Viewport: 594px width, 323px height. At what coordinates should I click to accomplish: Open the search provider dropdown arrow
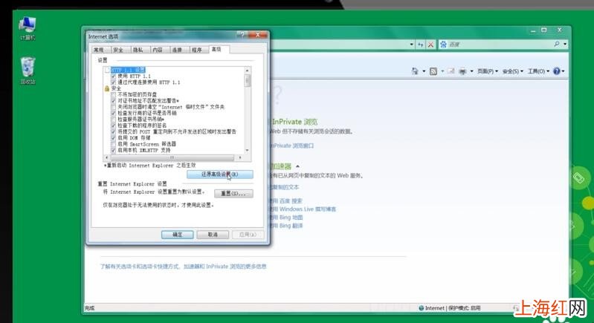tap(565, 45)
